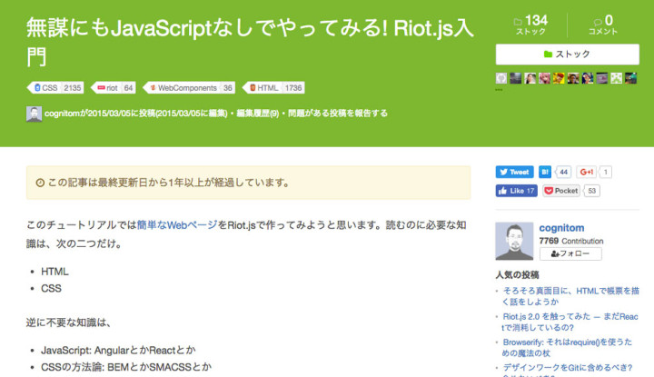Open the Browserify: それはrequire() post

coord(567,347)
